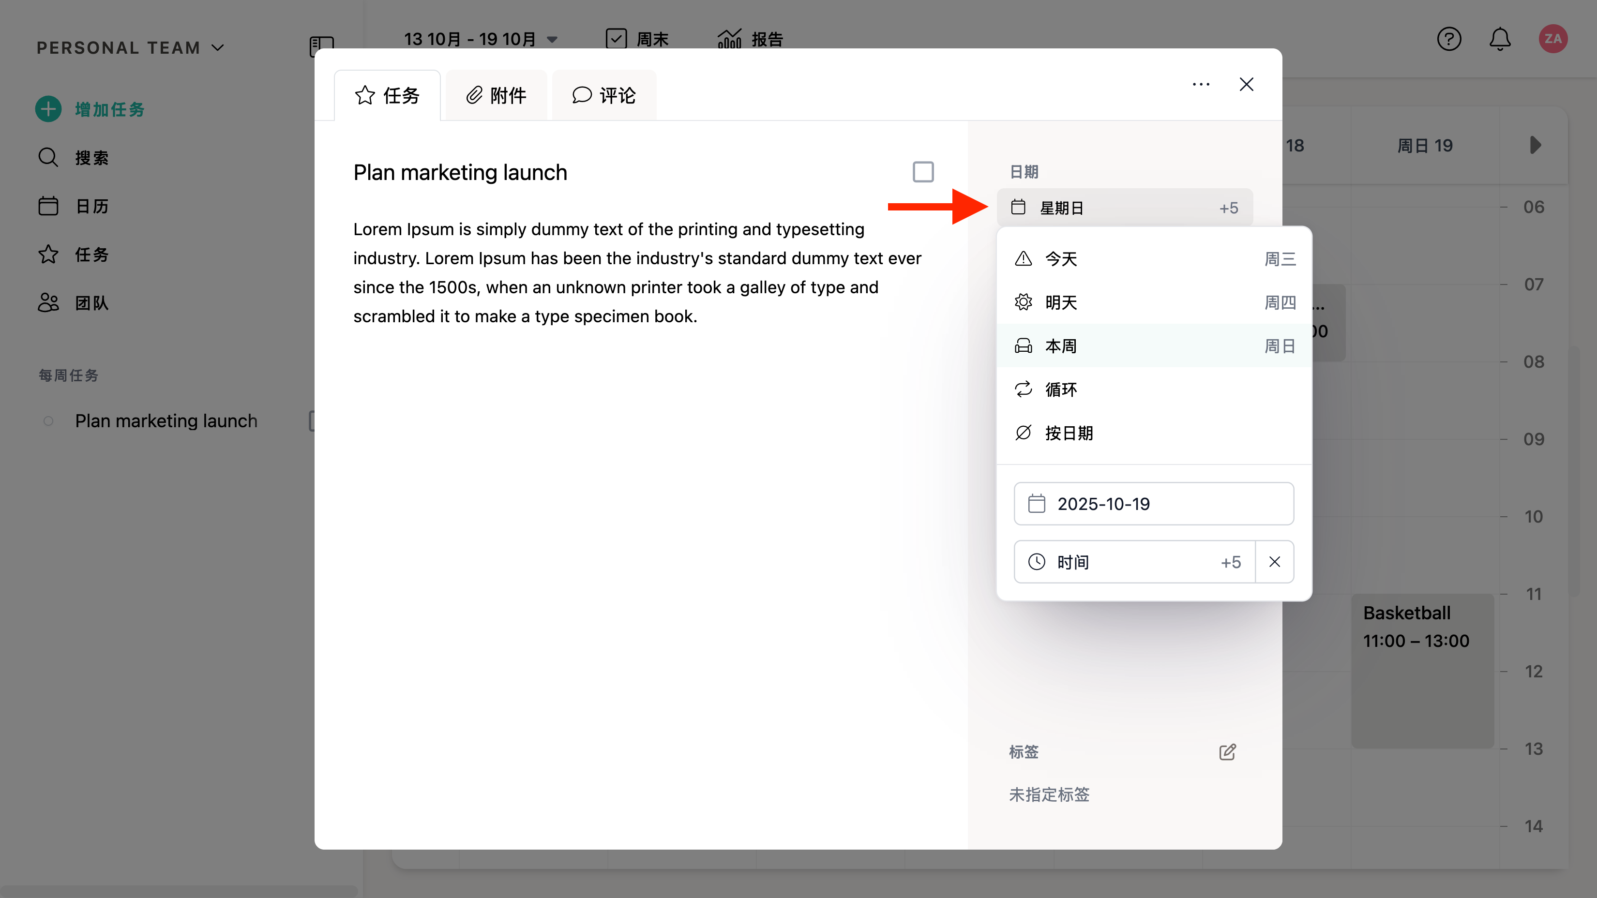Switch to the 附件 attachments tab
Viewport: 1597px width, 898px height.
click(496, 95)
